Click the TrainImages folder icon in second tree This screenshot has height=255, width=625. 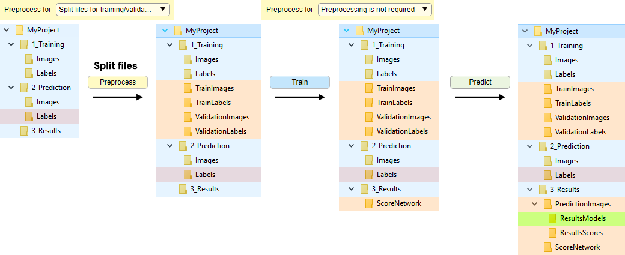189,88
